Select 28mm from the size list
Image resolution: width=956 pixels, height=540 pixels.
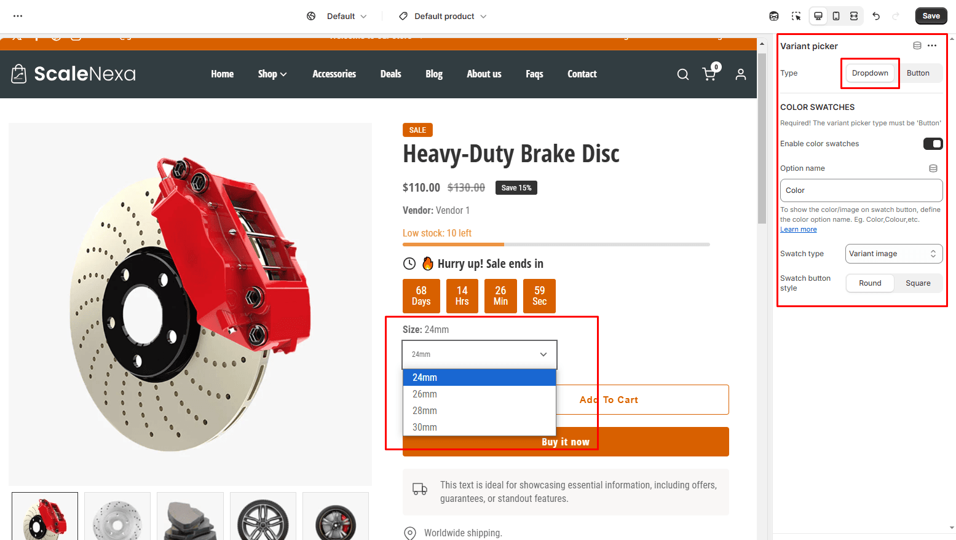point(425,411)
